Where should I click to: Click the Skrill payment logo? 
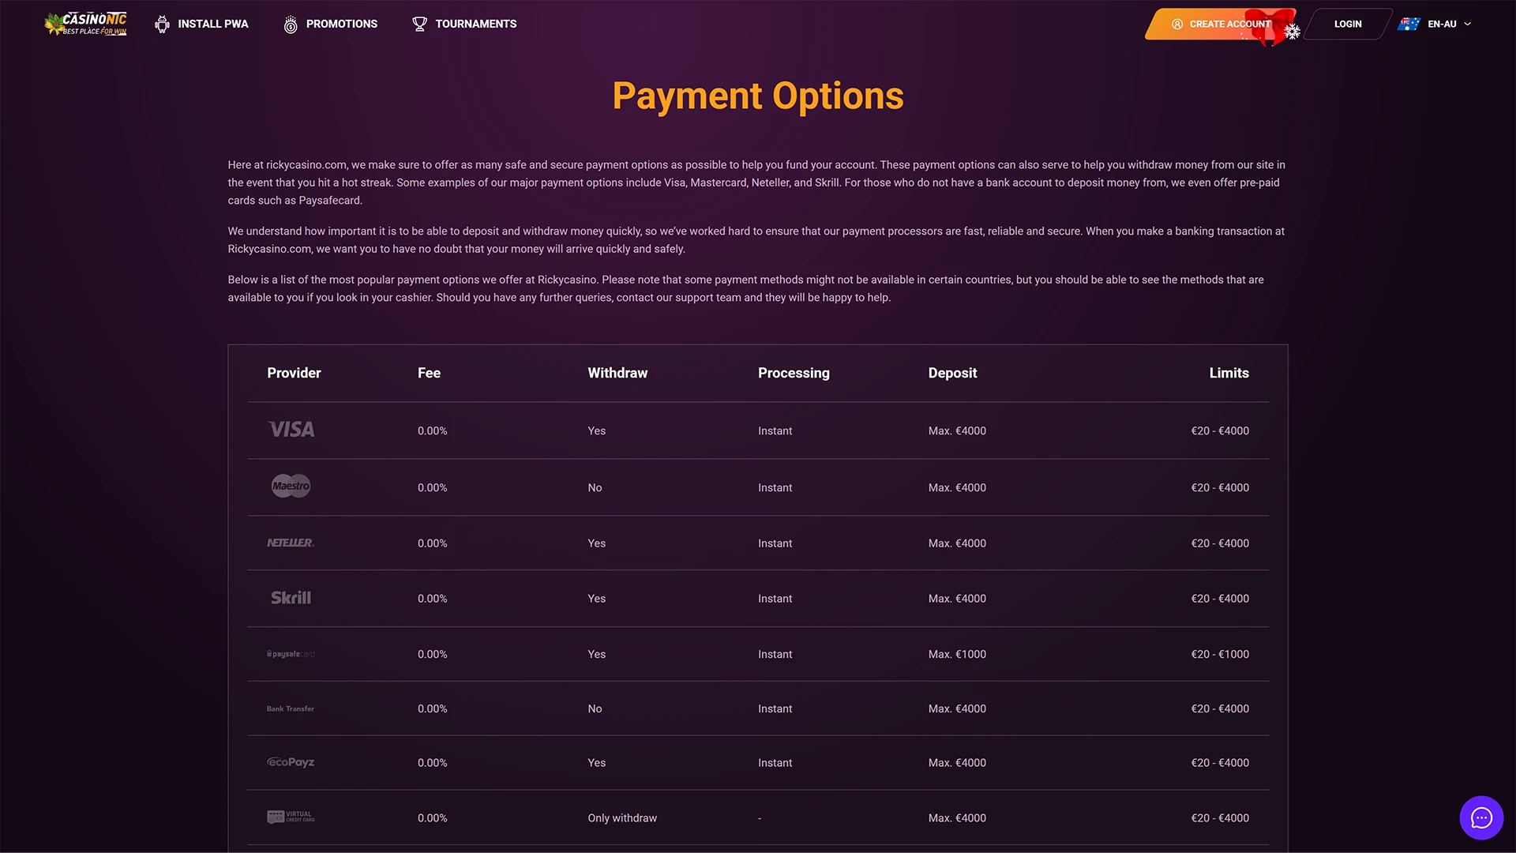[291, 598]
